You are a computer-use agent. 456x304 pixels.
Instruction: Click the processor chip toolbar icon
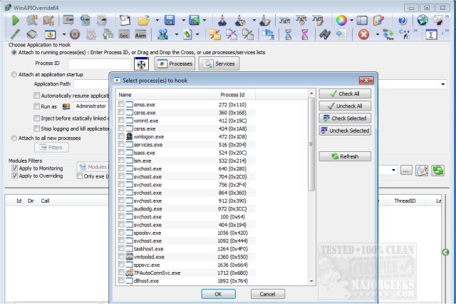[31, 35]
